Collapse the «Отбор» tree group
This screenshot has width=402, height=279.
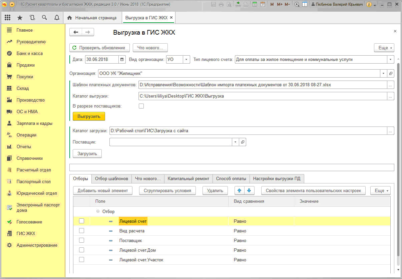(98, 211)
